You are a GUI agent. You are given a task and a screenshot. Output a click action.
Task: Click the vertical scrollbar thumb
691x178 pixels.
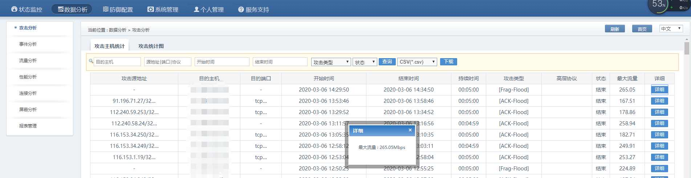pyautogui.click(x=687, y=48)
